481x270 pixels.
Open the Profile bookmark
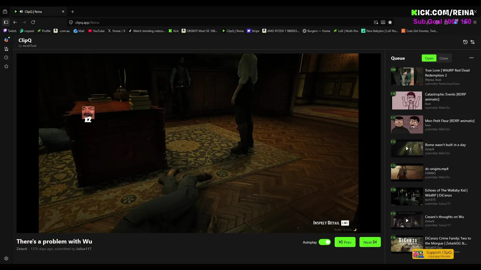pyautogui.click(x=44, y=31)
